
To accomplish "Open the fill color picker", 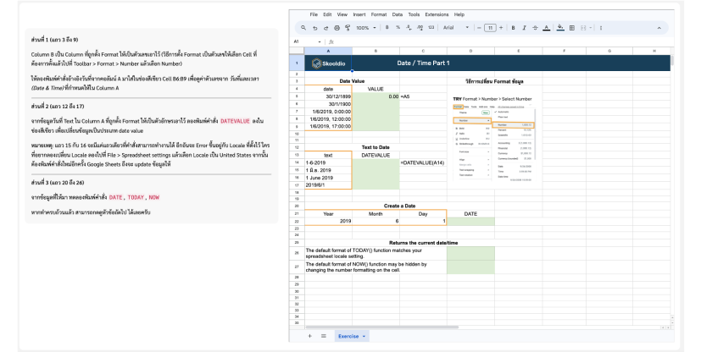I will tap(560, 28).
